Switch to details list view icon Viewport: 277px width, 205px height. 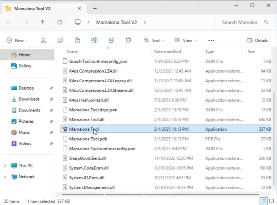(x=264, y=201)
